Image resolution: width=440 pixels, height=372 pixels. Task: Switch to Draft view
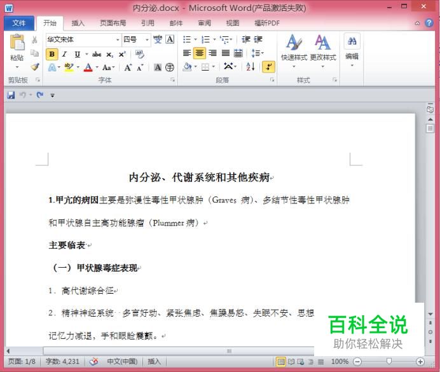[x=320, y=362]
